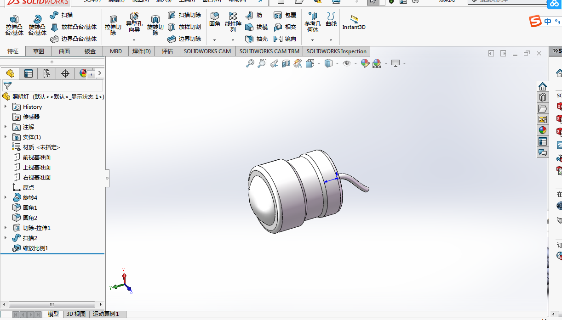Click the Curves (曲线) tool

(x=331, y=19)
